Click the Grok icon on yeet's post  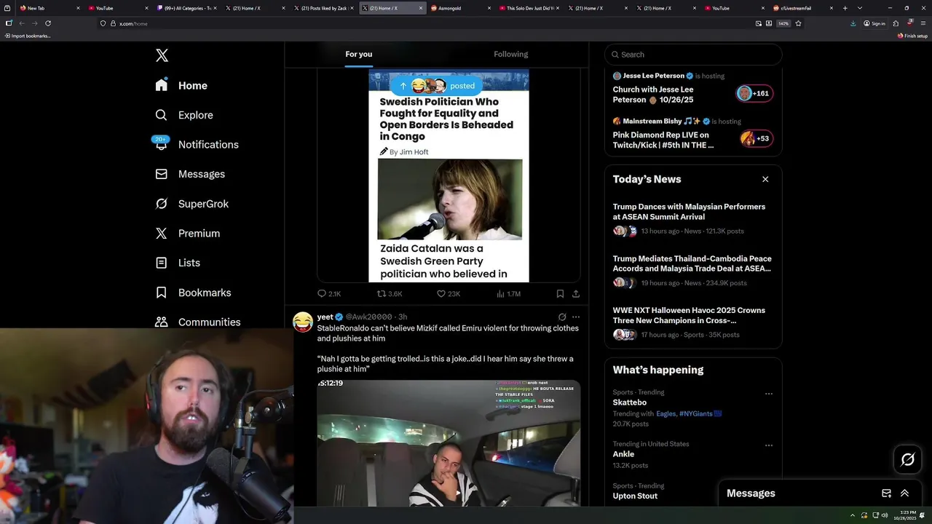click(x=562, y=317)
